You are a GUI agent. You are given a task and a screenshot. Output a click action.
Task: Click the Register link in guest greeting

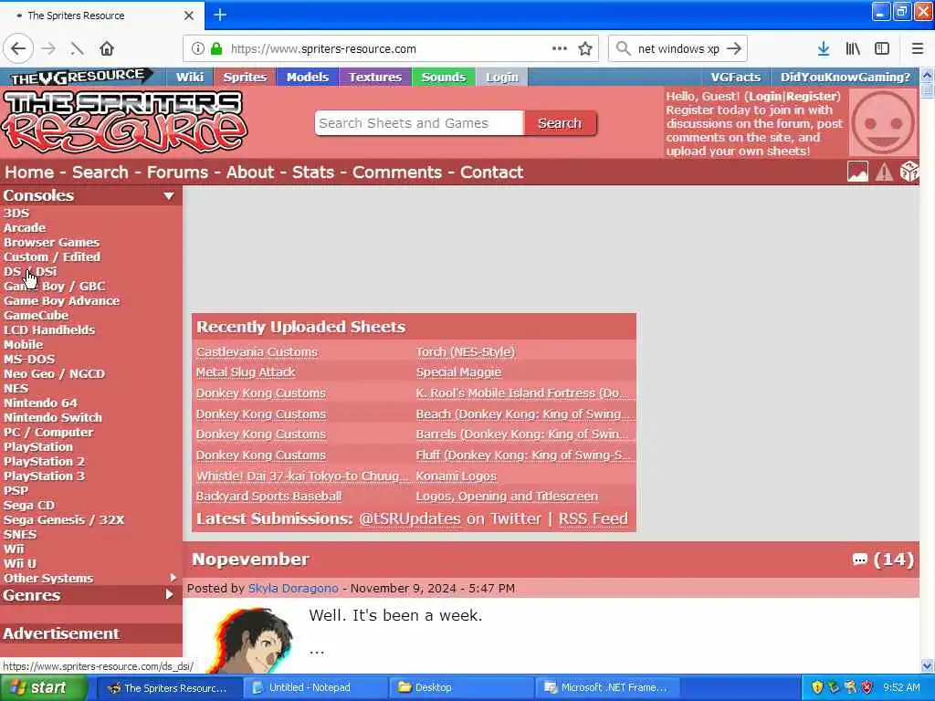point(811,96)
